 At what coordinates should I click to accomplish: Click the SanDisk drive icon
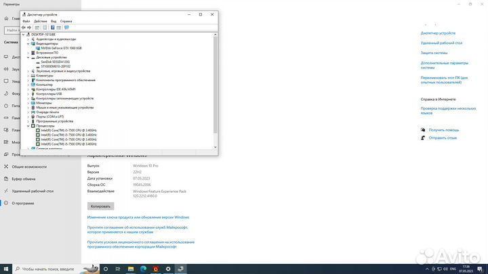pyautogui.click(x=38, y=62)
